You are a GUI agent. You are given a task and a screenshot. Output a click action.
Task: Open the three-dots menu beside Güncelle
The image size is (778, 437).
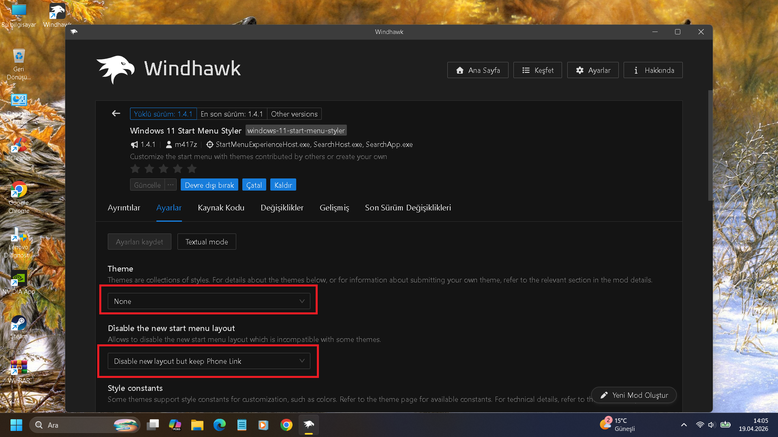click(x=171, y=185)
